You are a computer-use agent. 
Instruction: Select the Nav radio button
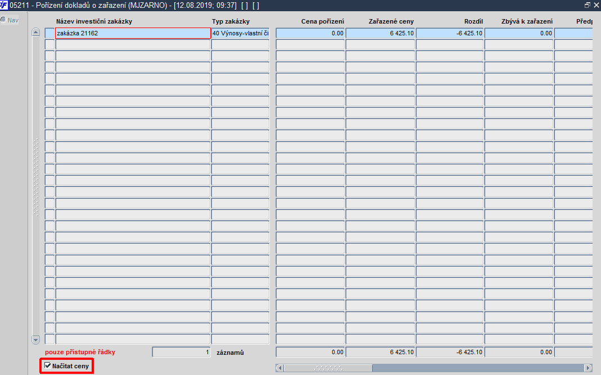[3, 20]
